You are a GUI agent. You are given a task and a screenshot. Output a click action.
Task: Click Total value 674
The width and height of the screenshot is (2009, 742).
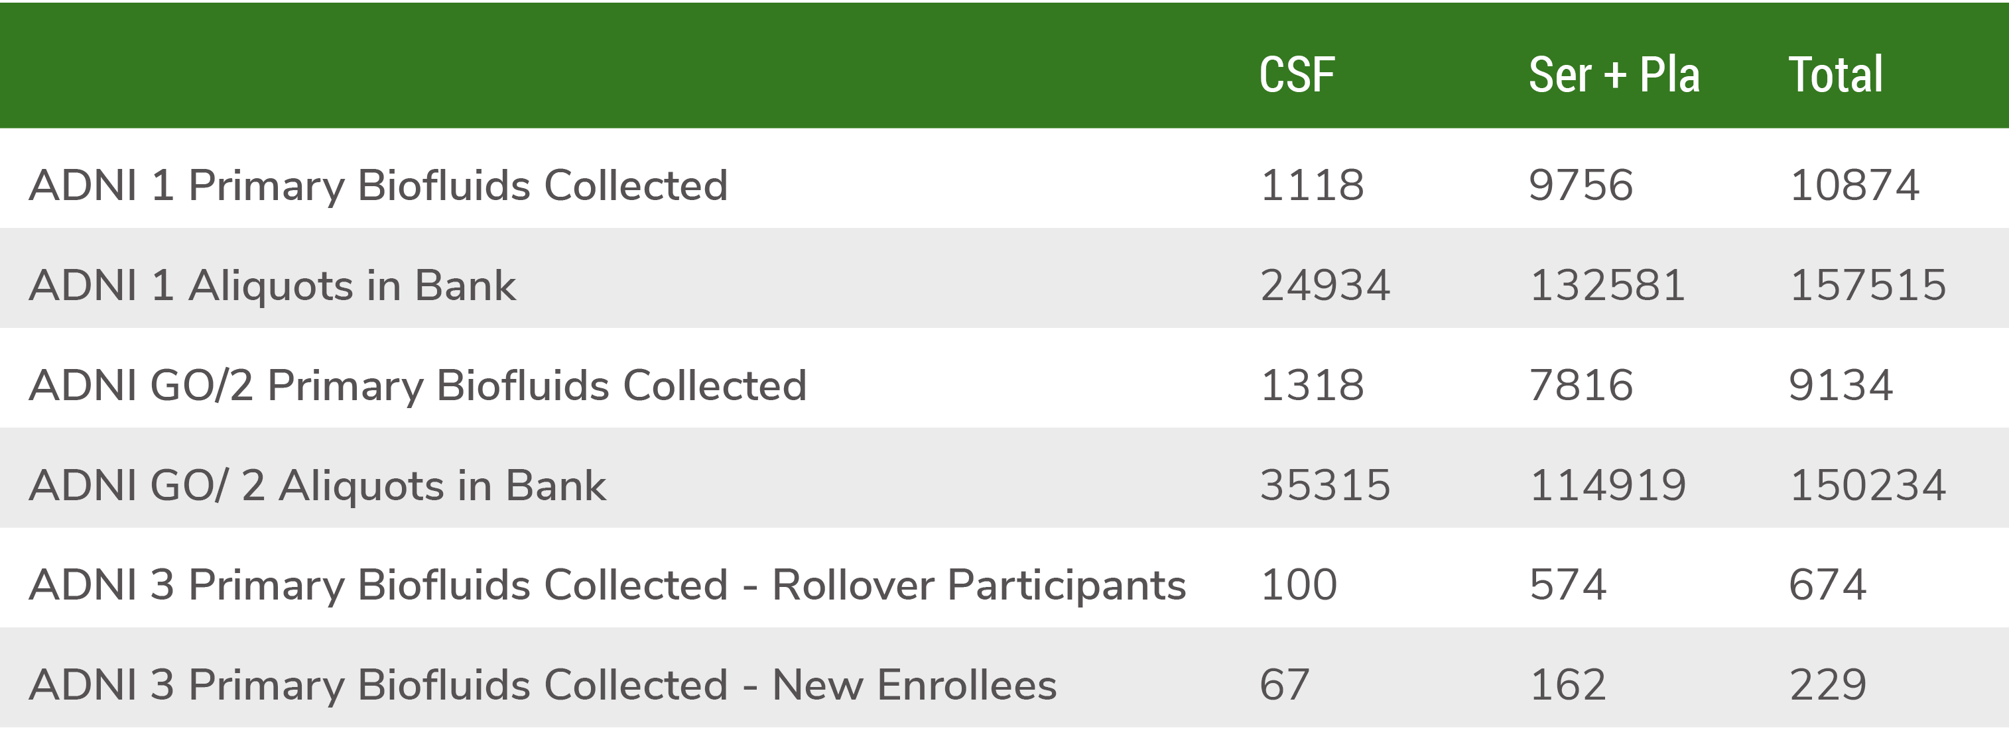(x=1828, y=586)
